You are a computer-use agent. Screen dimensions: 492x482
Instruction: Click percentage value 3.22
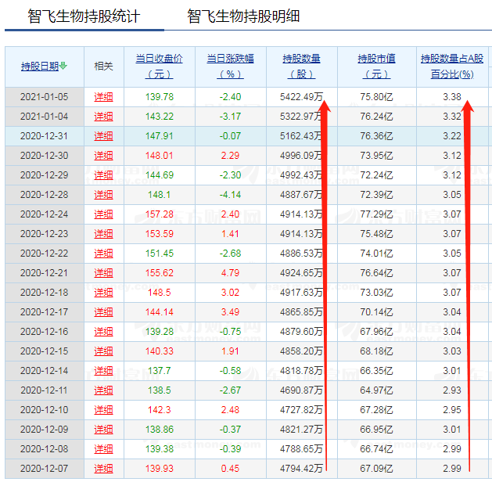click(452, 136)
